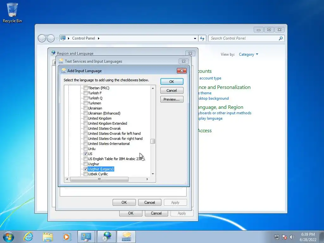Close the Add Input Language dialog

[182, 71]
